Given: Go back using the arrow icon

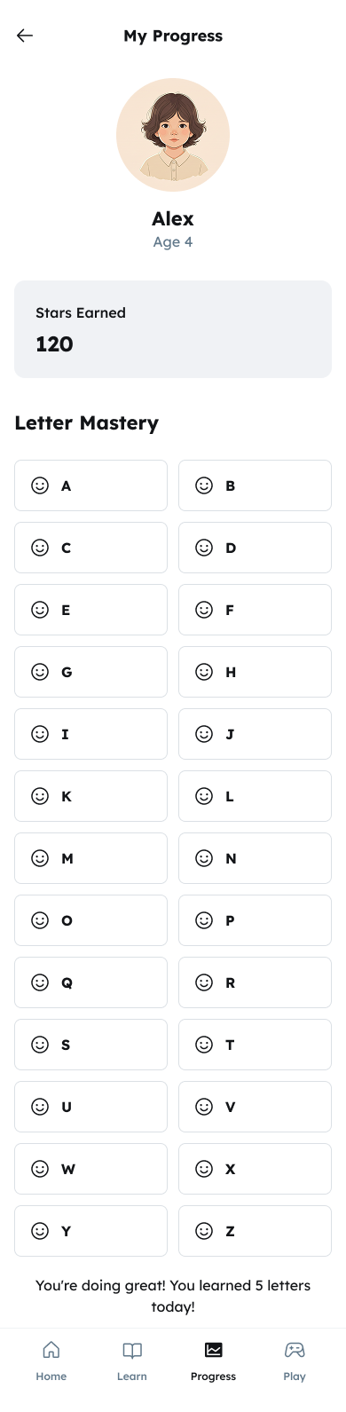Looking at the screenshot, I should [x=25, y=35].
